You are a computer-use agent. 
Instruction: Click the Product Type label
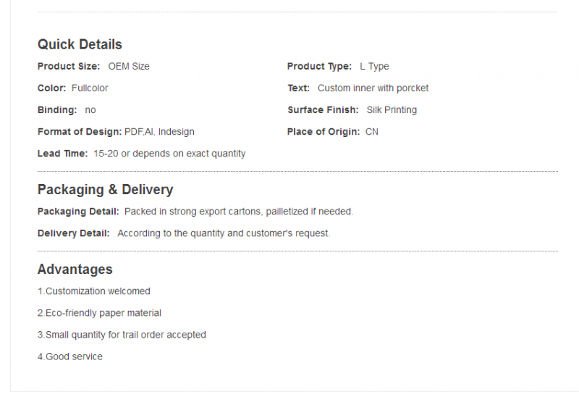click(x=319, y=66)
